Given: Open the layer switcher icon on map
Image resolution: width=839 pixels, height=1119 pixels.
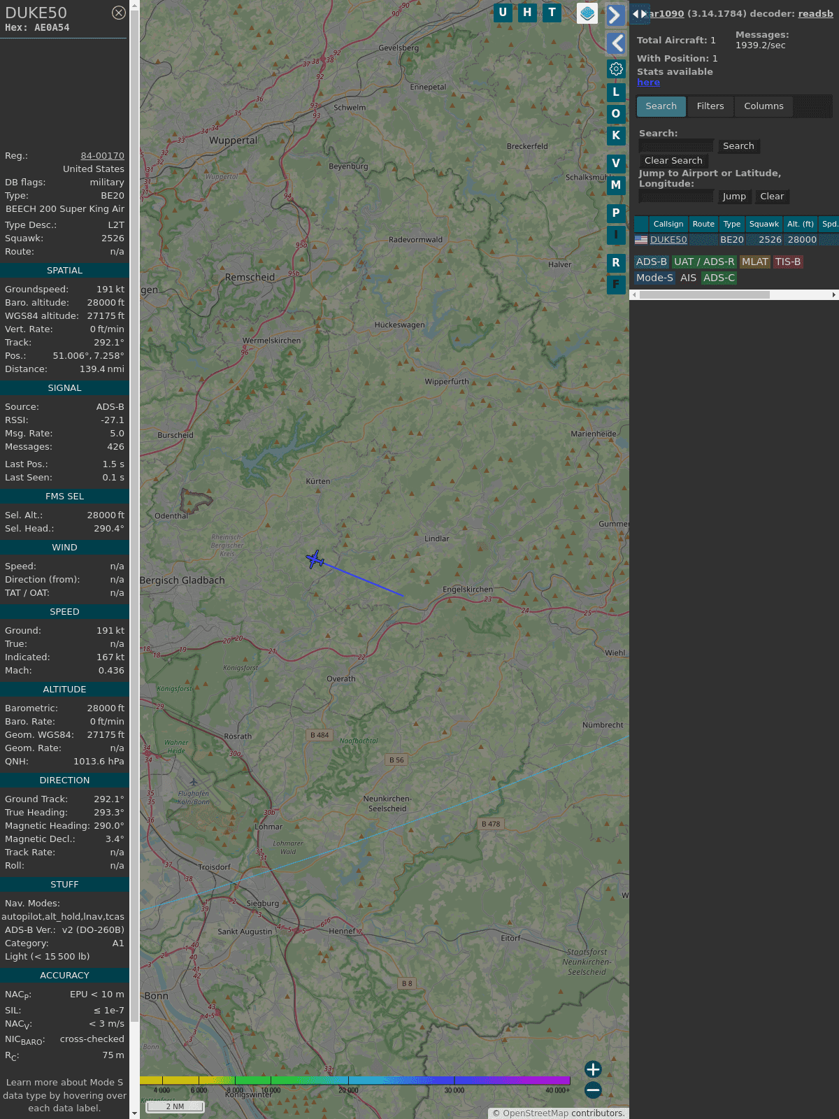Looking at the screenshot, I should pos(587,13).
